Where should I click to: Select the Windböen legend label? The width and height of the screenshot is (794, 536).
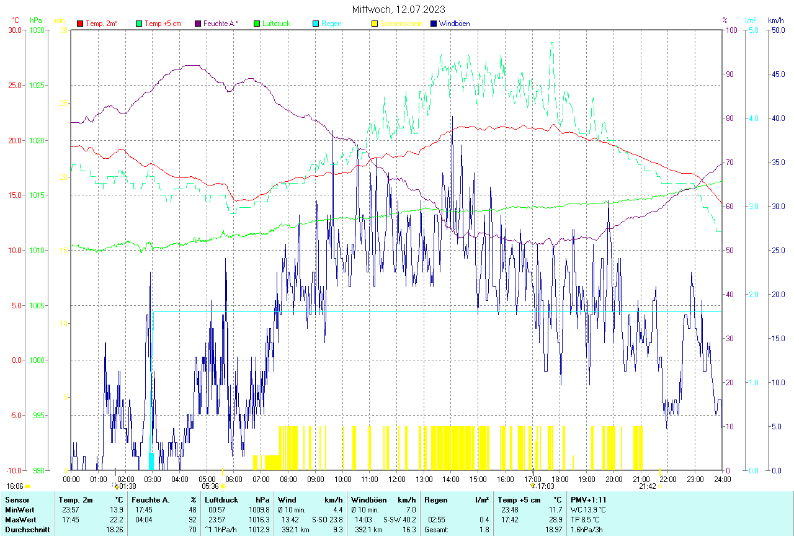tap(454, 24)
